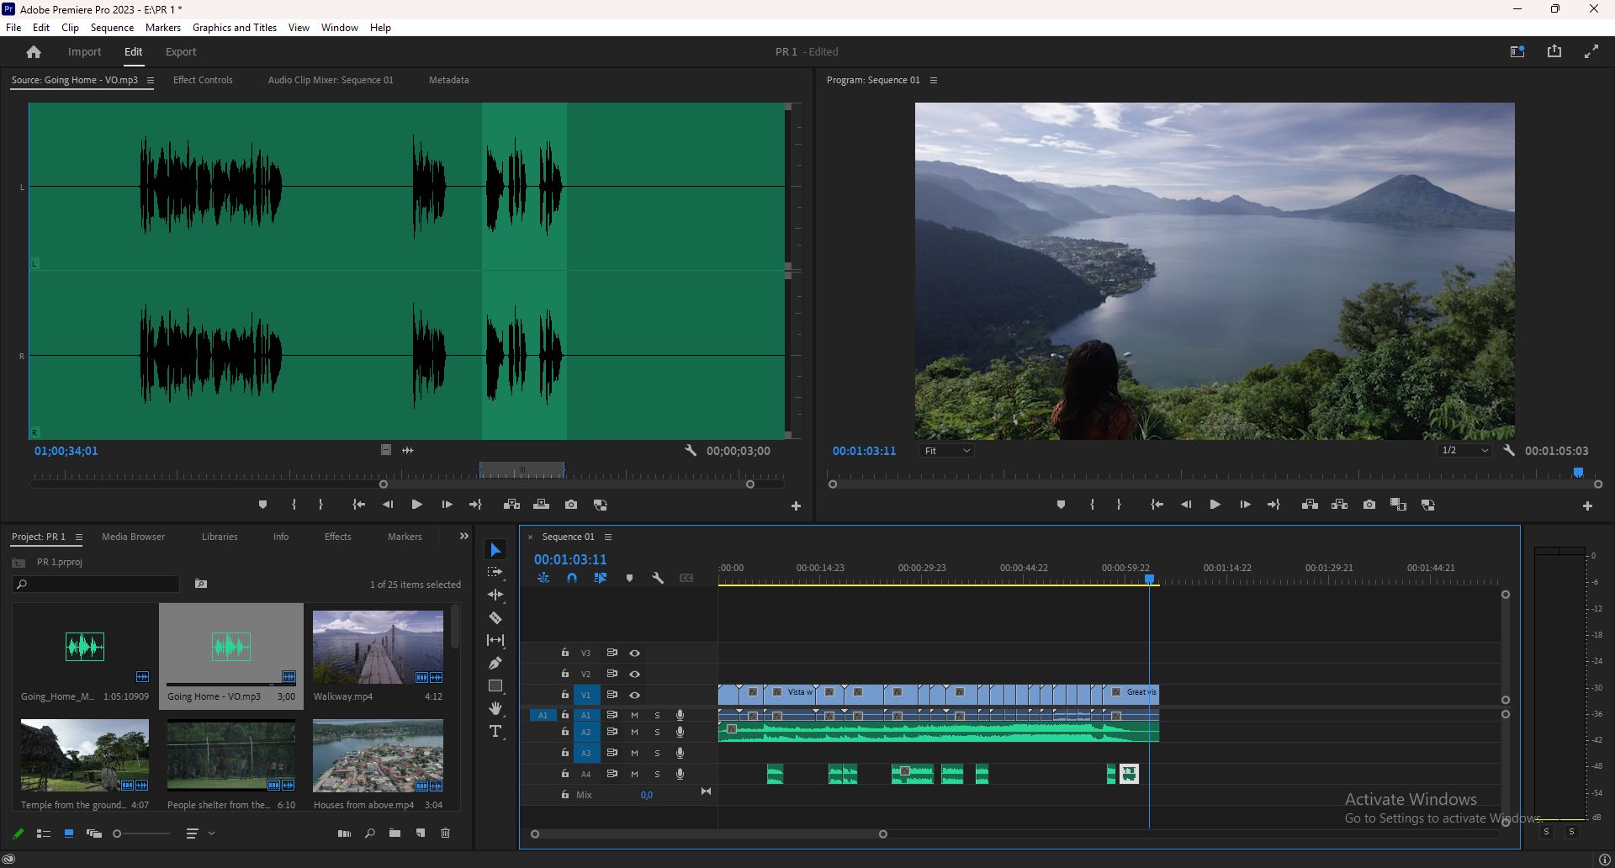Switch to the Import workspace

point(84,52)
